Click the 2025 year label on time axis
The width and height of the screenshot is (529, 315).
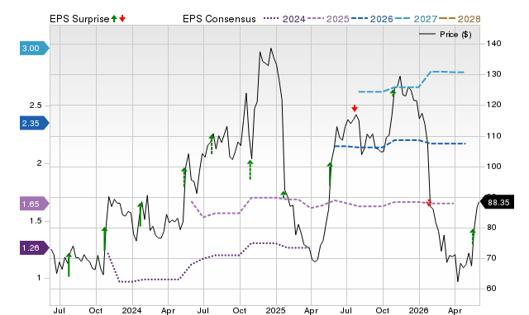[275, 310]
